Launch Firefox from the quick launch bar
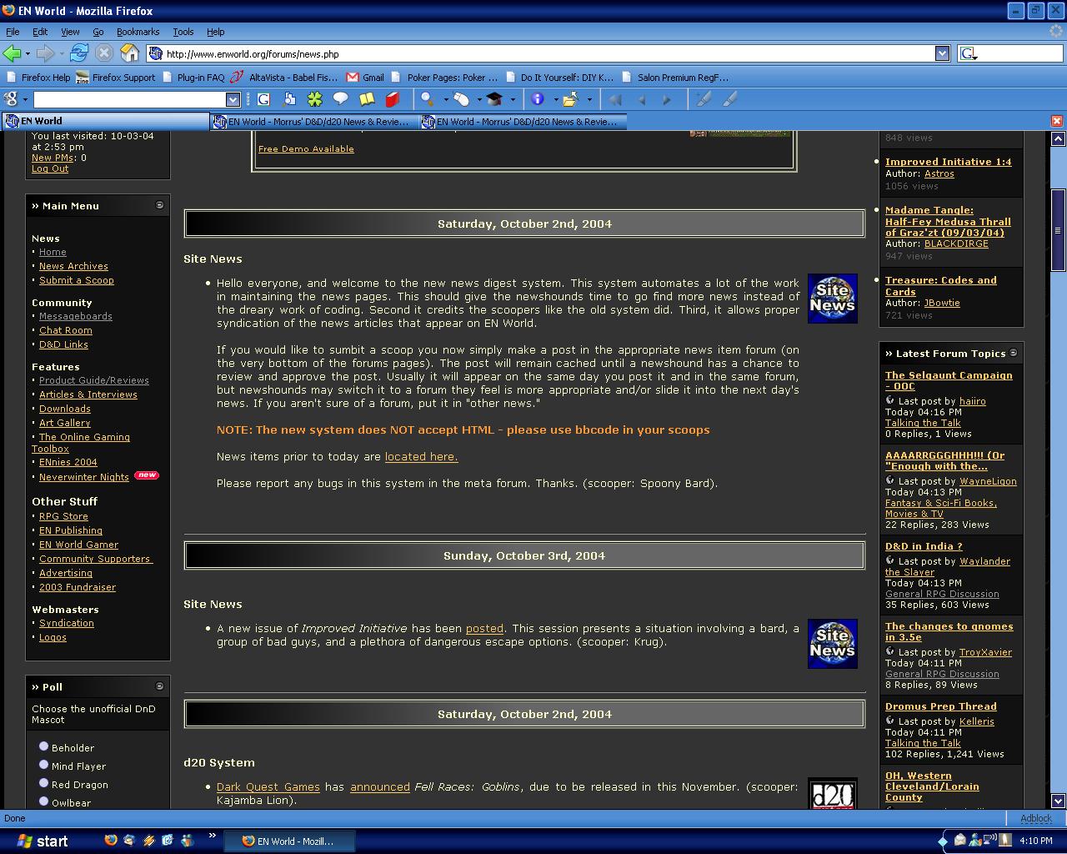1067x854 pixels. coord(111,841)
